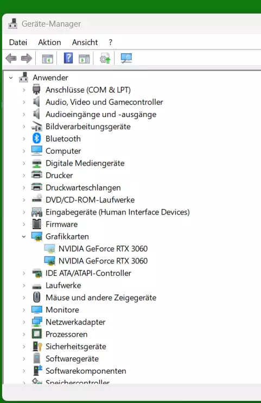
Task: Click Scan for hardware changes monitor icon
Action: click(x=126, y=58)
